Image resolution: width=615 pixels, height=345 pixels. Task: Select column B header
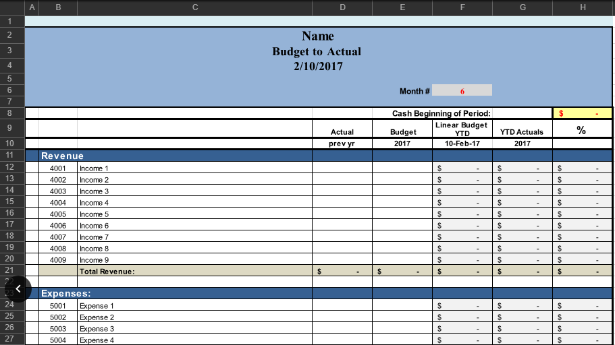(x=58, y=7)
